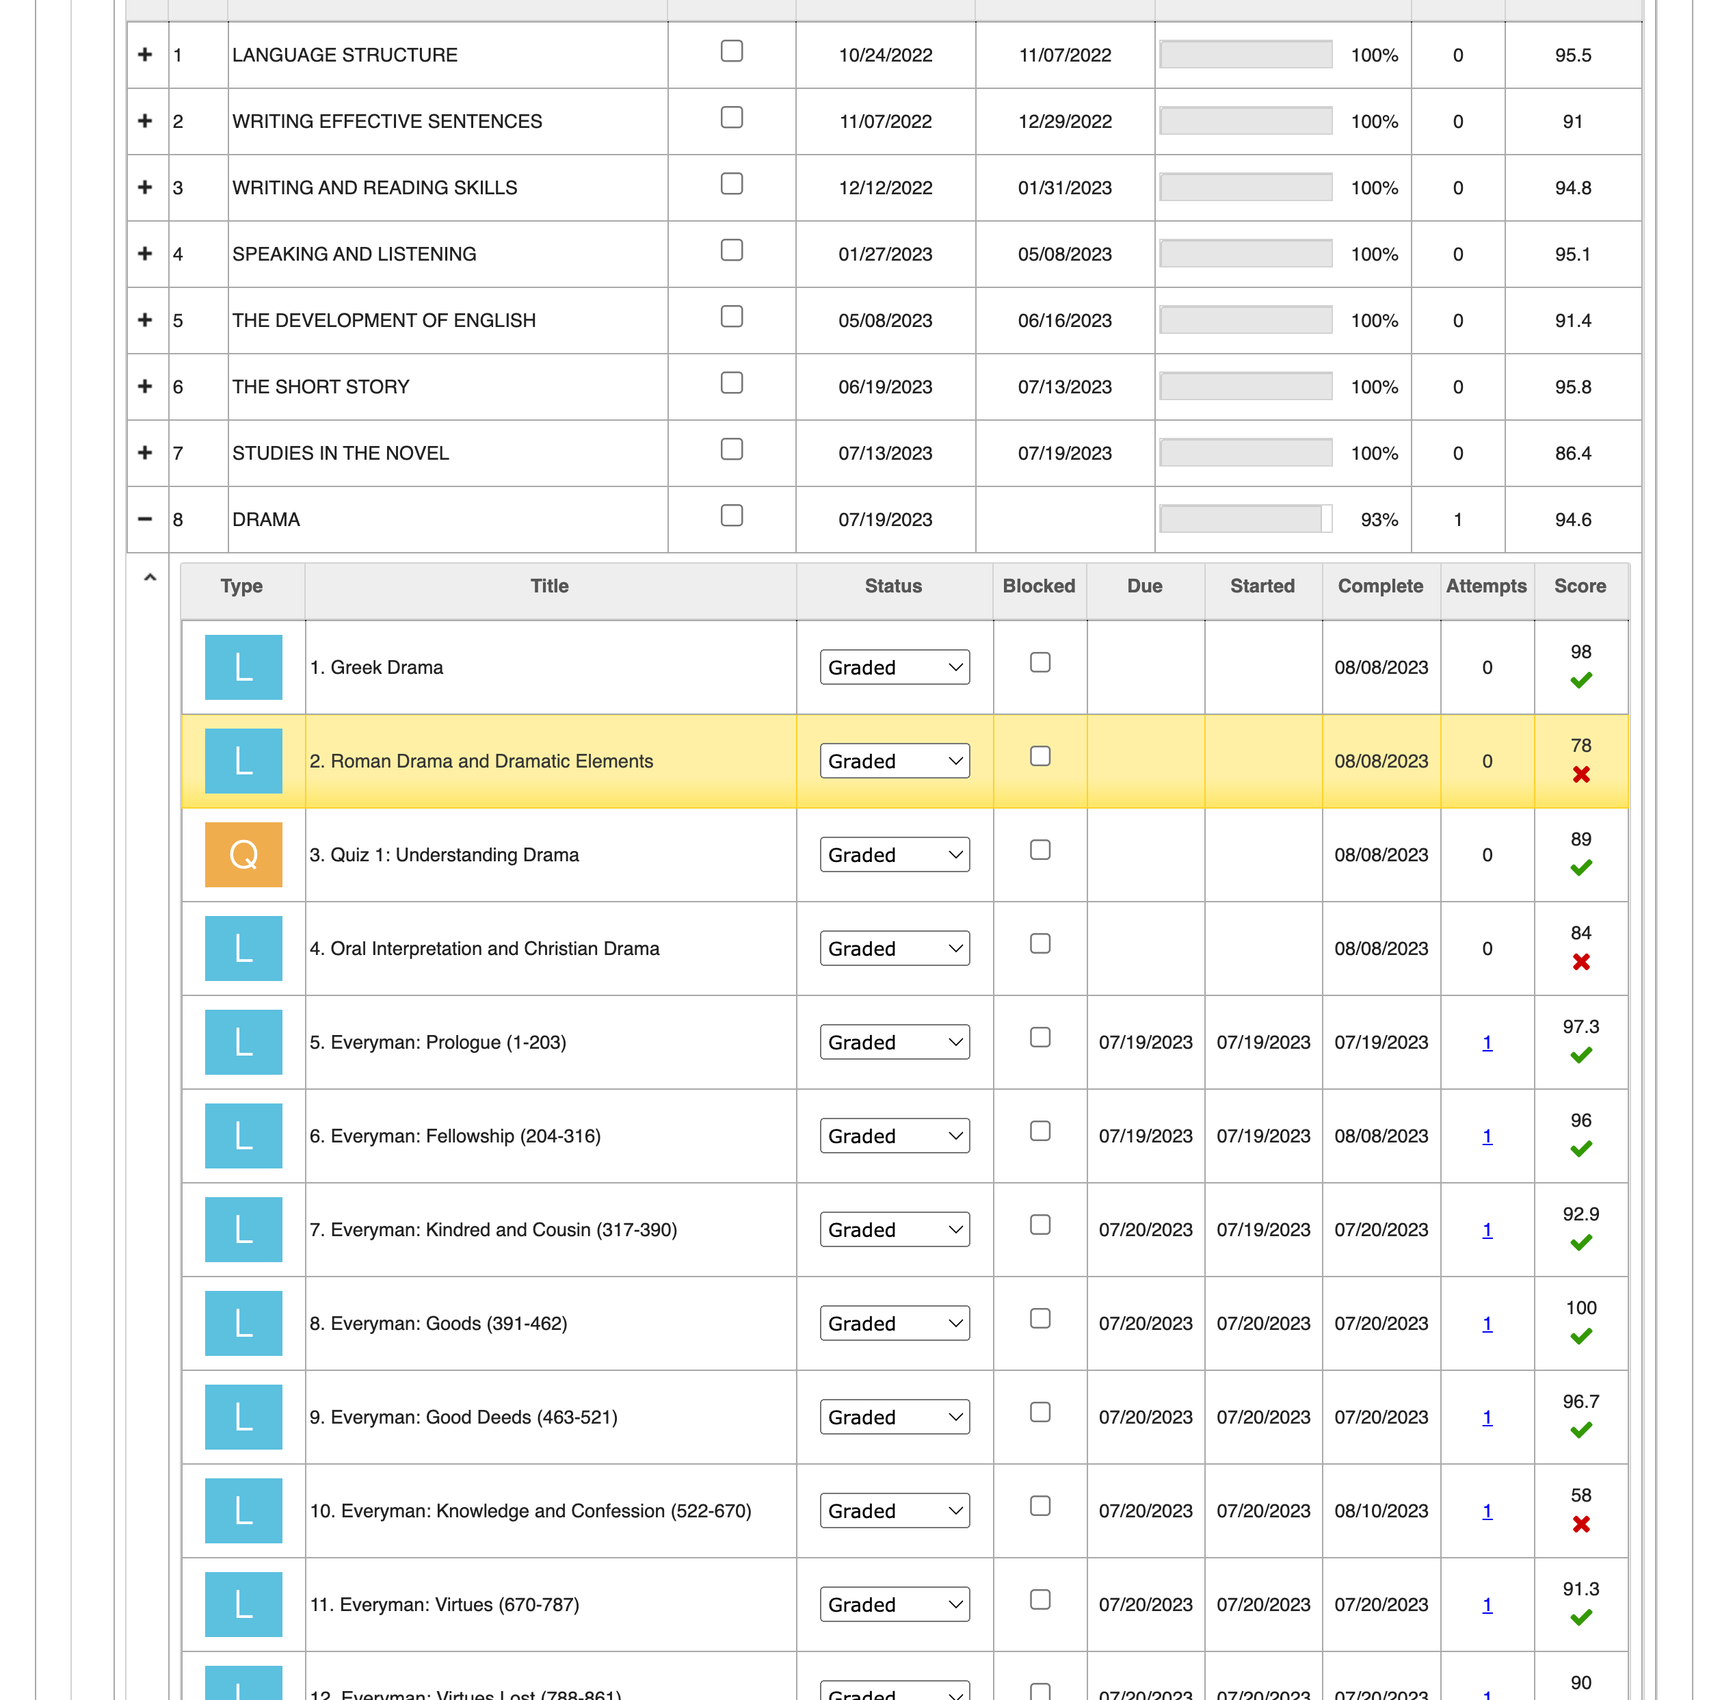Click lesson icon for Everyman: Fellowship (204-316)

243,1136
